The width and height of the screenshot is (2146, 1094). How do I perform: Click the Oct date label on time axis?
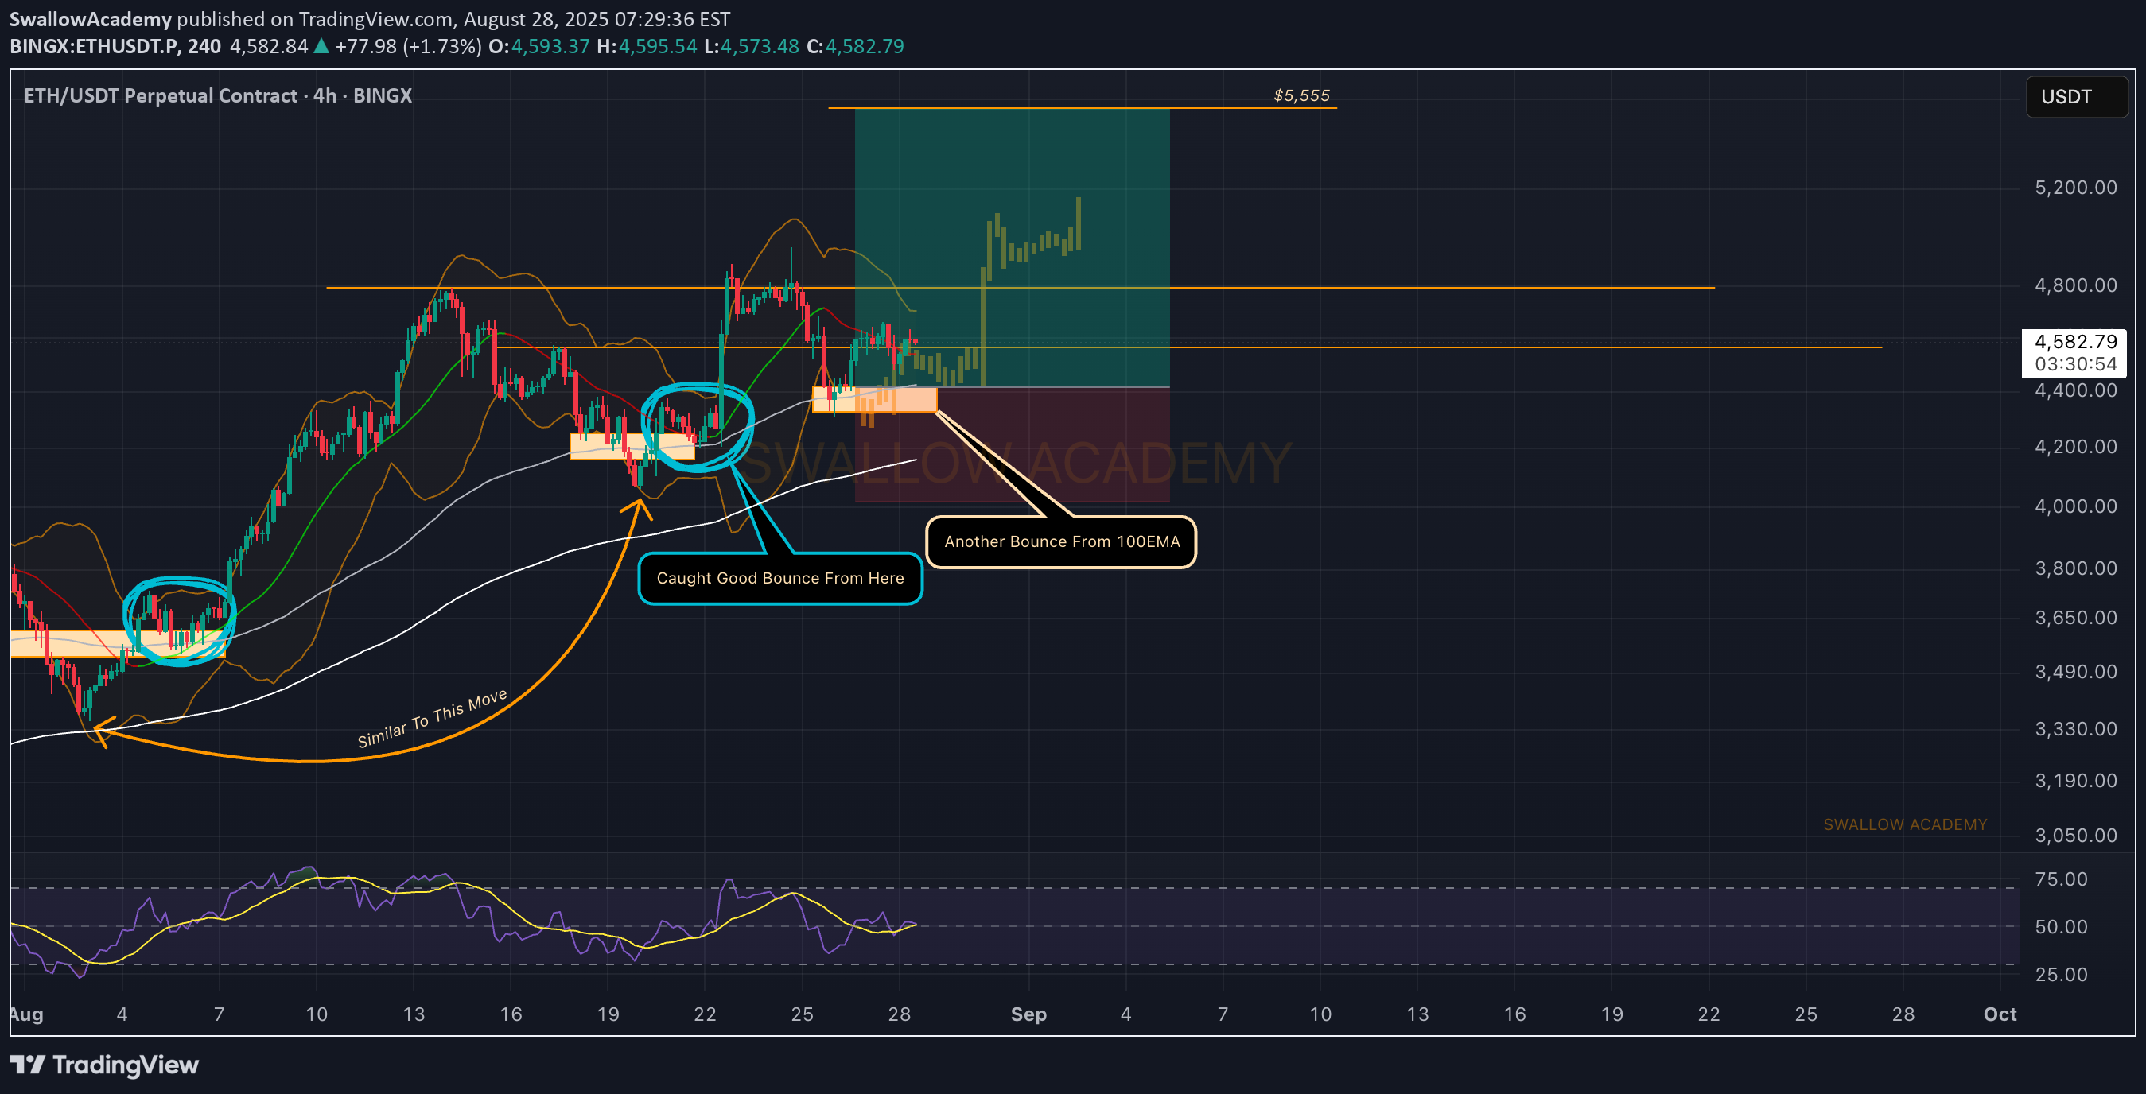[x=2000, y=1014]
